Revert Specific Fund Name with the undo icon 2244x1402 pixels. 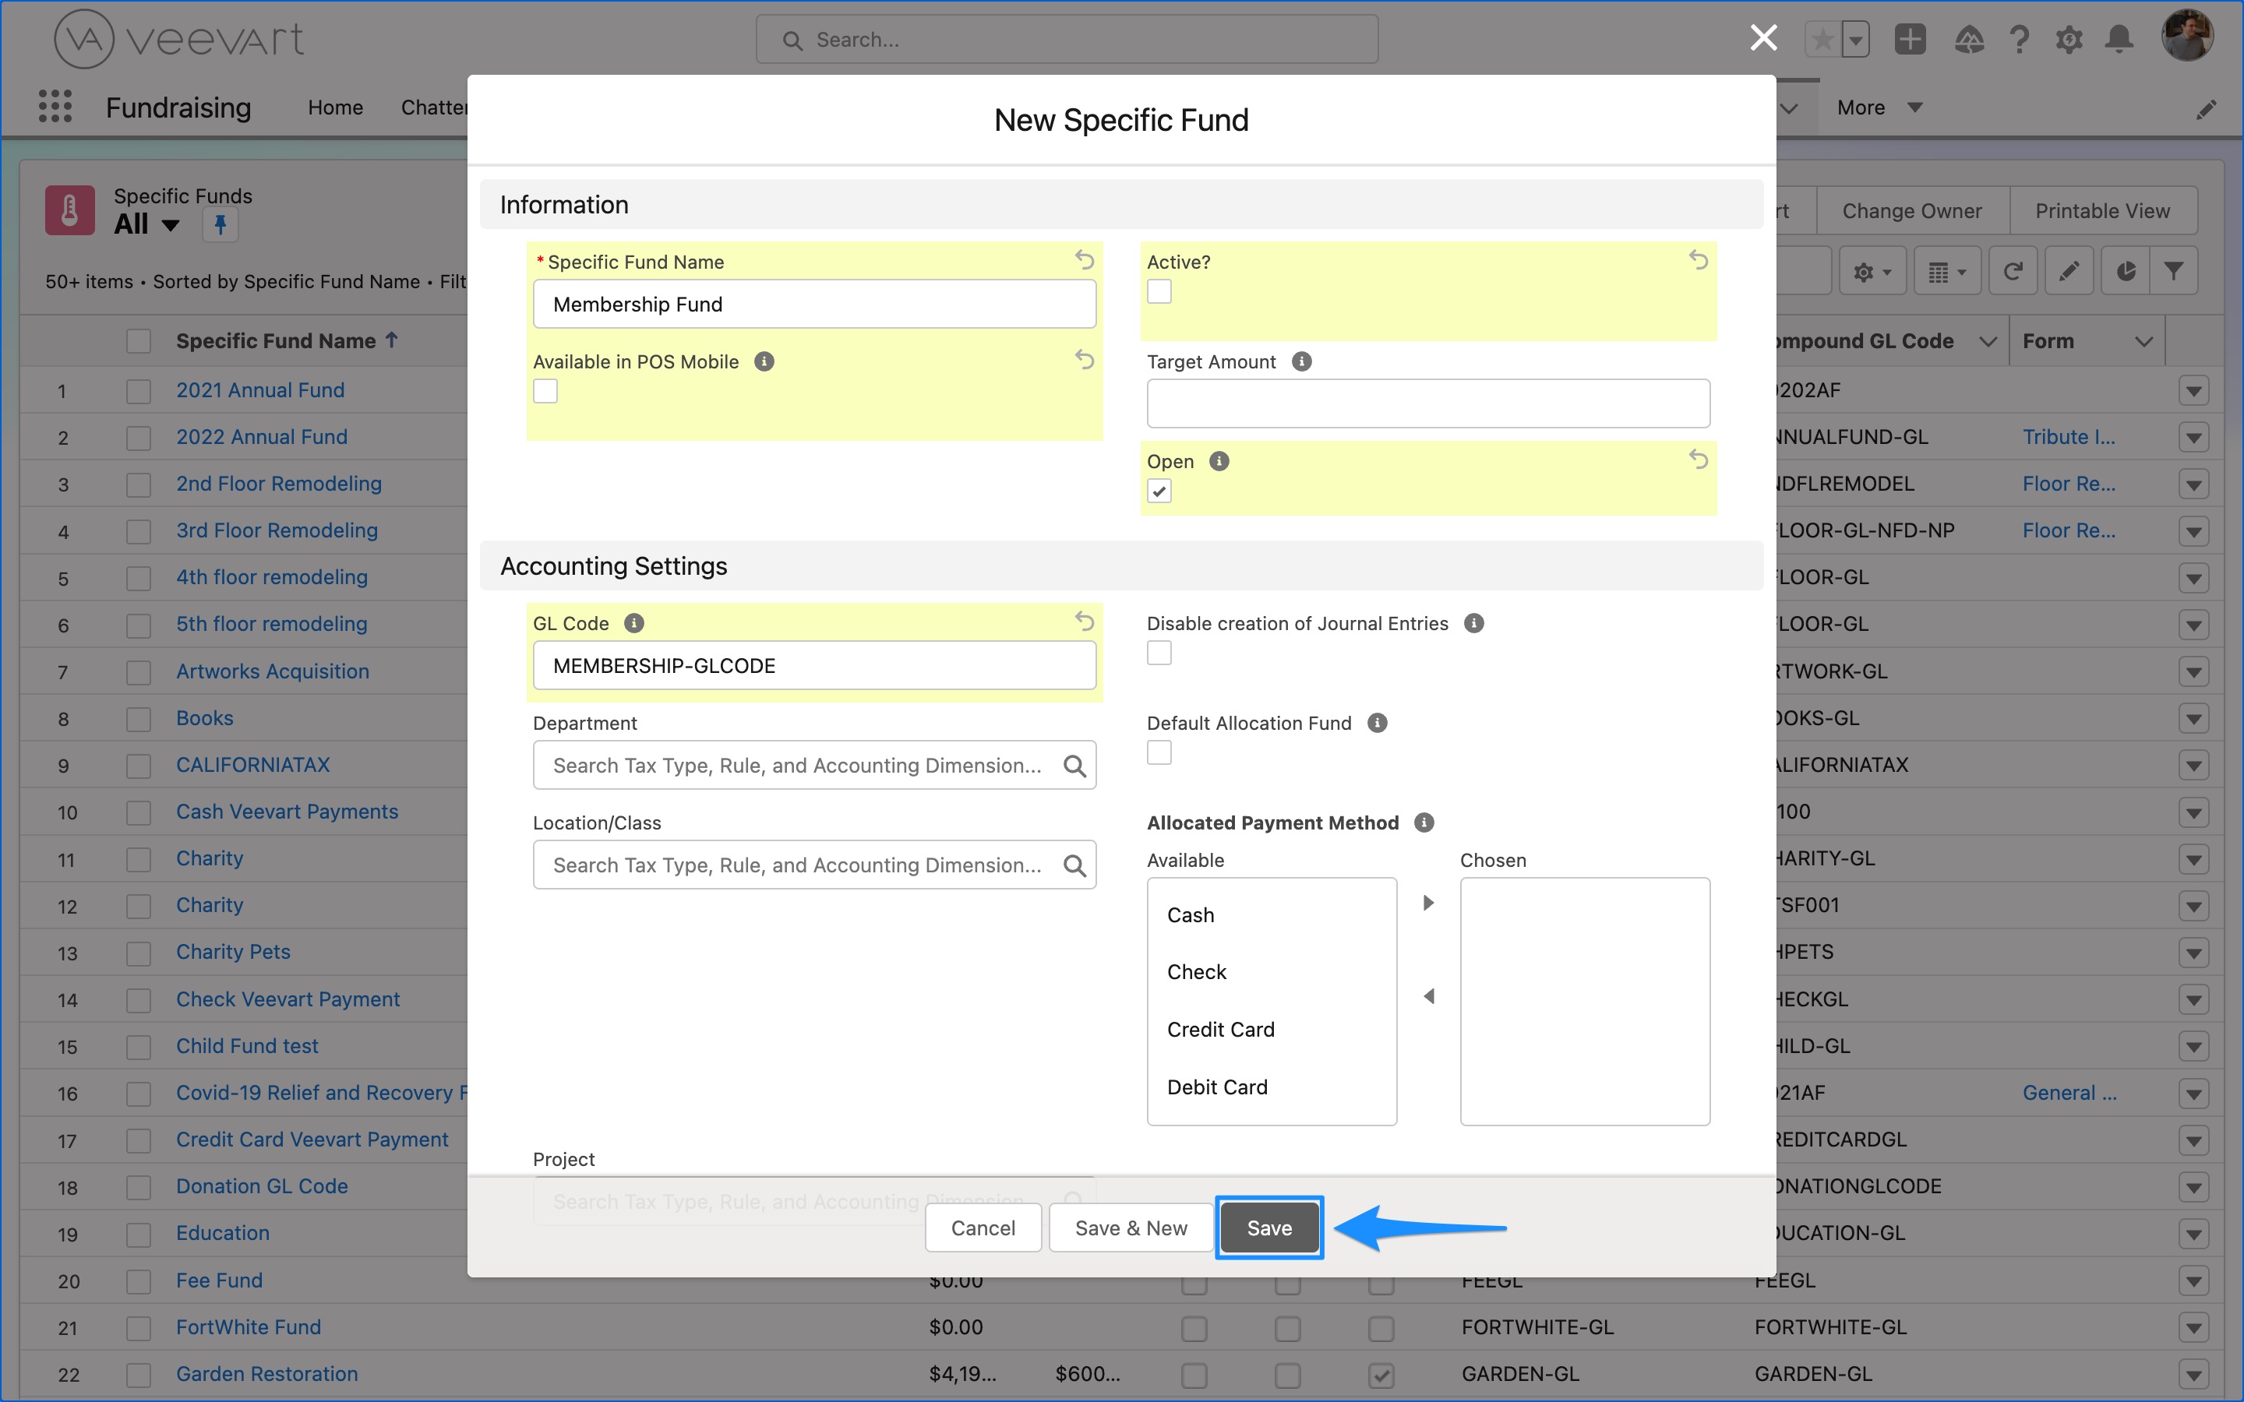1086,261
